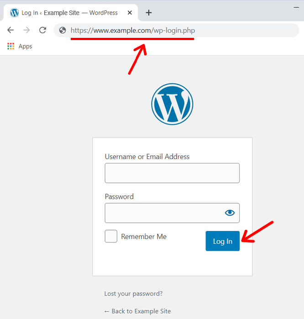Reload the page with the refresh icon
Viewport: 304px width, 319px height.
coord(42,30)
